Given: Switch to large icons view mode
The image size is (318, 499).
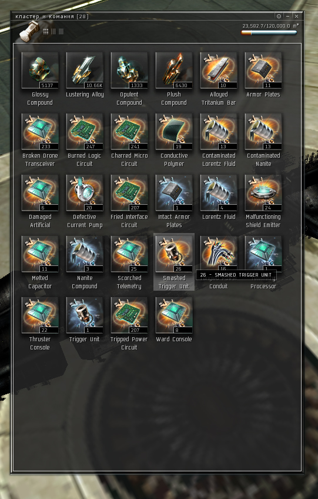Looking at the screenshot, I should [46, 31].
